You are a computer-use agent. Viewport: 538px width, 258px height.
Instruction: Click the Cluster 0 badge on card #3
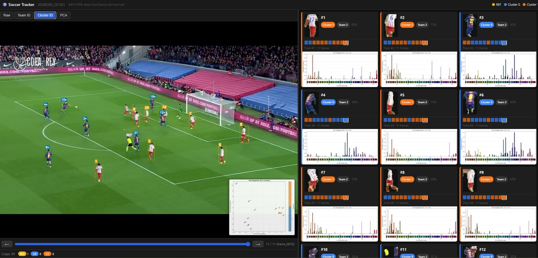[486, 25]
